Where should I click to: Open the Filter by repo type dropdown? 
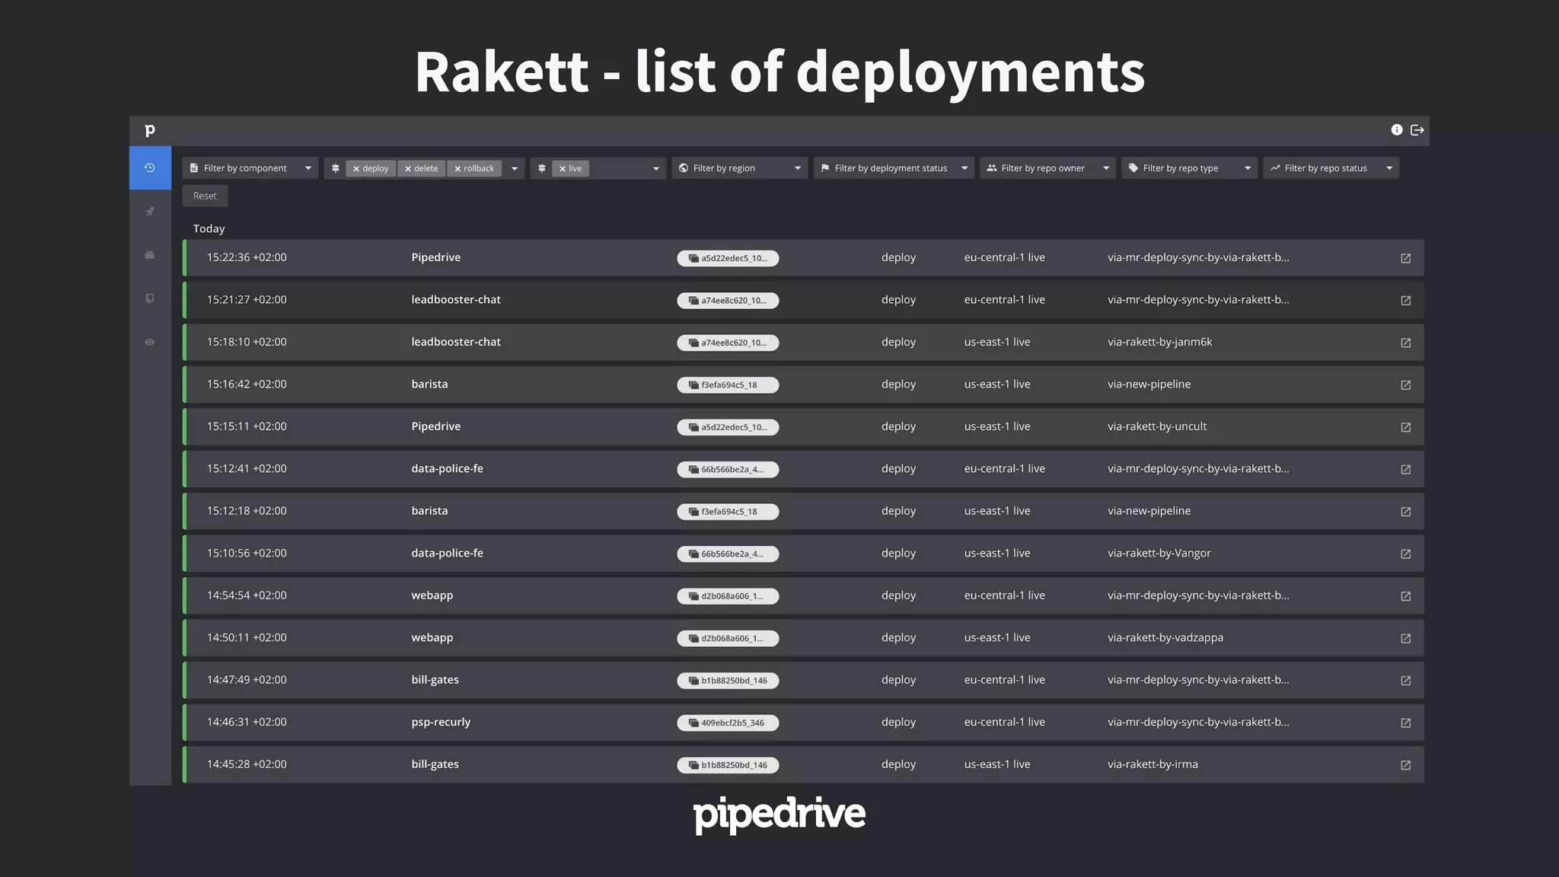coord(1190,168)
